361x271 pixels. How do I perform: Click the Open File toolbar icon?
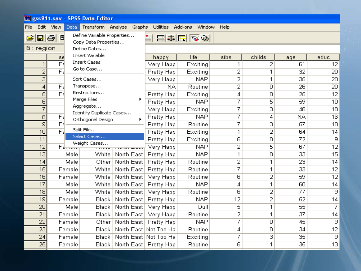pos(30,38)
